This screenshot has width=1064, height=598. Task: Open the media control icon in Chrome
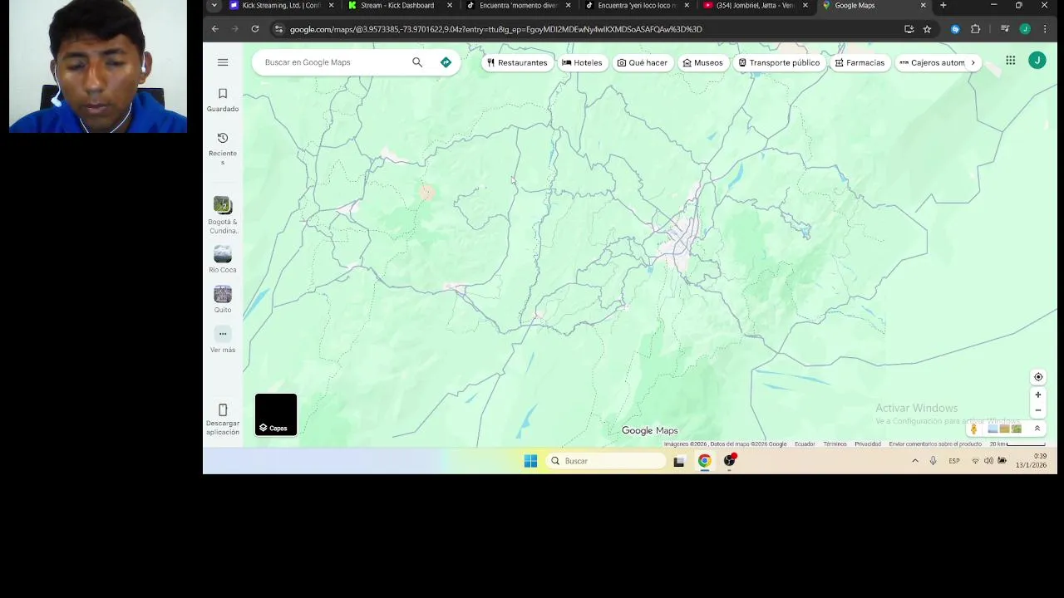(1005, 29)
